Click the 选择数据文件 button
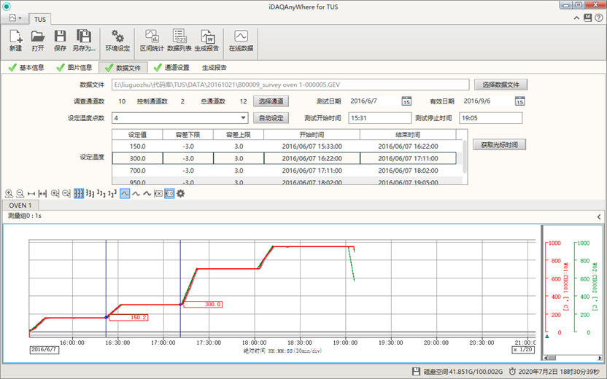The width and height of the screenshot is (607, 379). tap(500, 85)
